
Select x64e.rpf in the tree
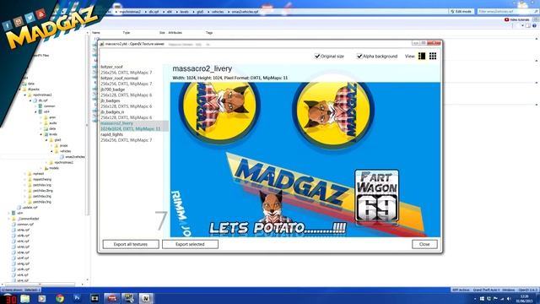click(24, 252)
